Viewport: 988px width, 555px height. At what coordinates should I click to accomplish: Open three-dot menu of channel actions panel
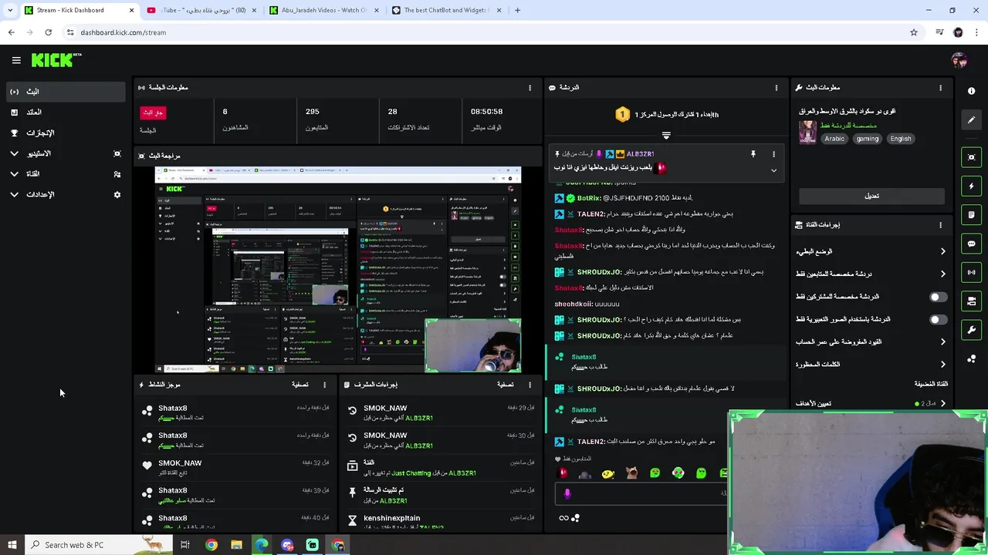(x=940, y=225)
